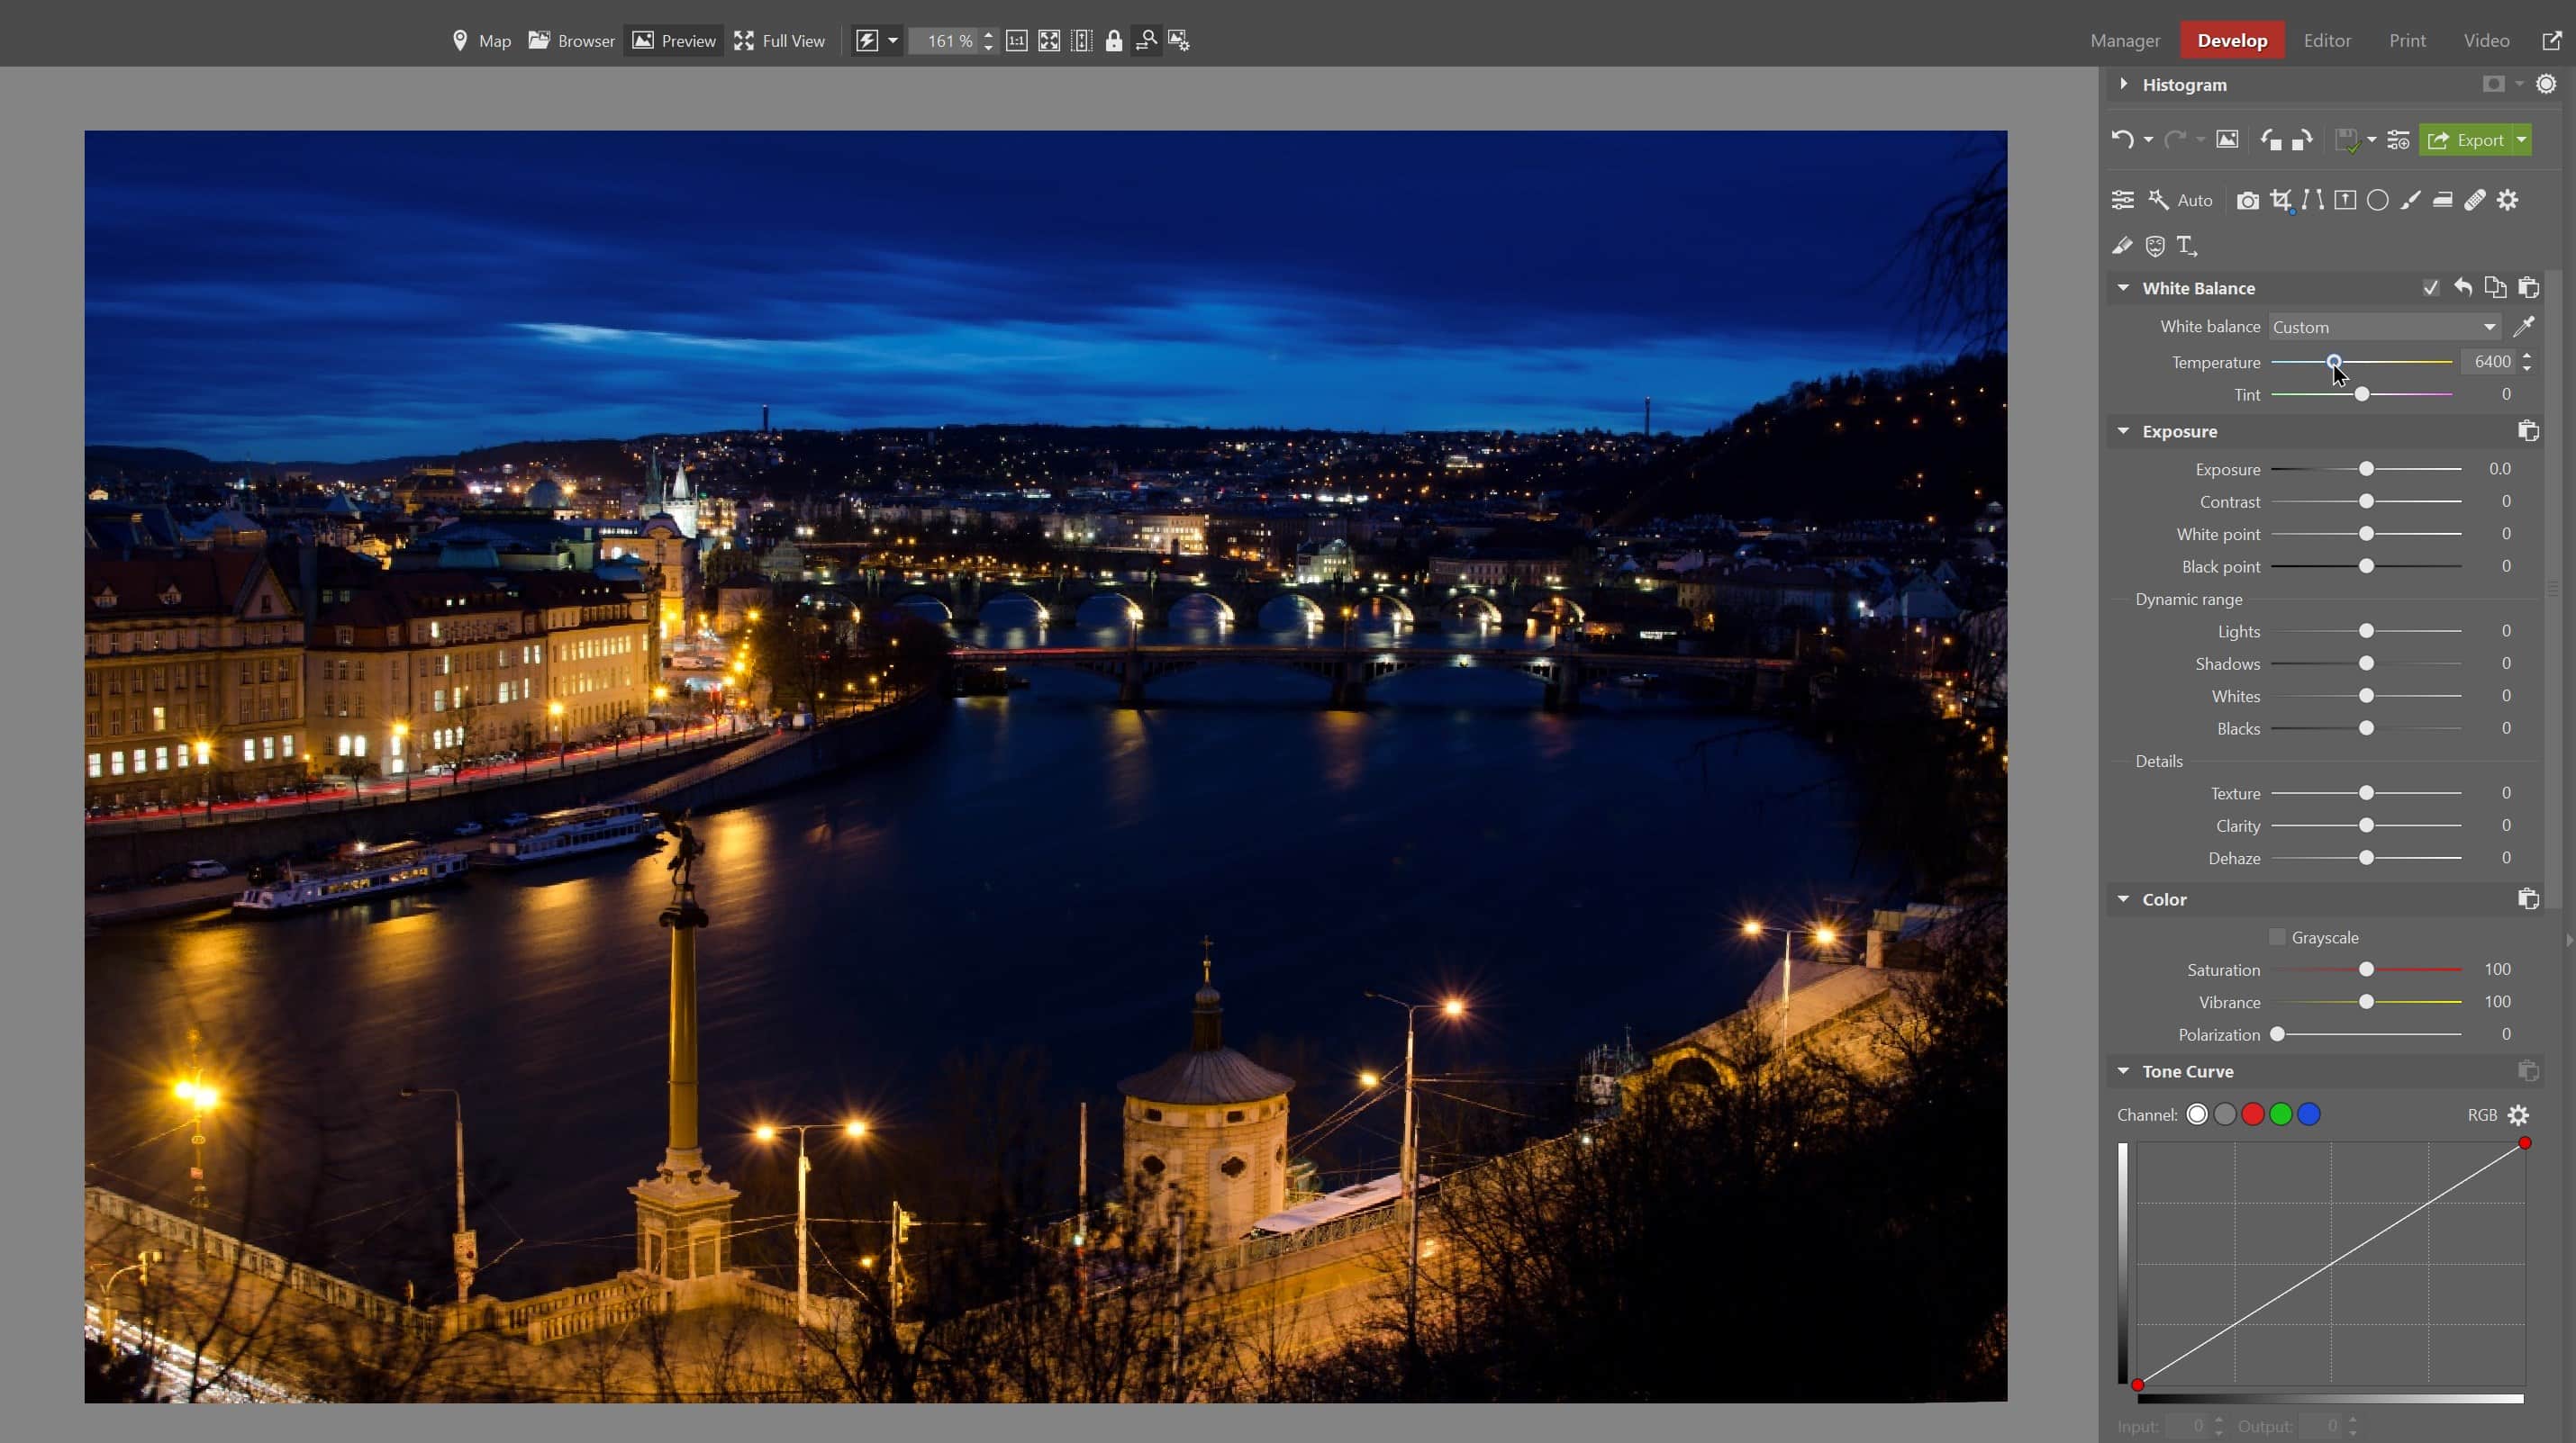The width and height of the screenshot is (2576, 1443).
Task: Fit the whole image to the window
Action: (x=1049, y=41)
